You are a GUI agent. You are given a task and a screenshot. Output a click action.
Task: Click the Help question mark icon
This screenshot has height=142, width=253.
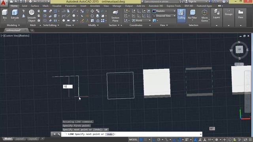pos(224,2)
